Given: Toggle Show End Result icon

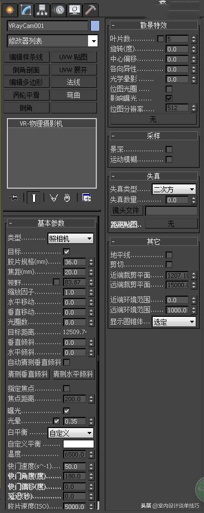Looking at the screenshot, I should coord(33,198).
